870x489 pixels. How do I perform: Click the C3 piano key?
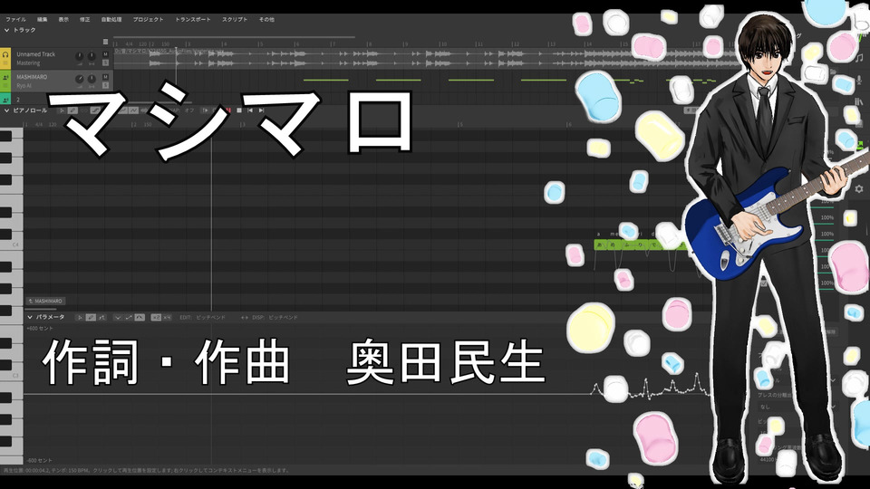click(x=11, y=375)
